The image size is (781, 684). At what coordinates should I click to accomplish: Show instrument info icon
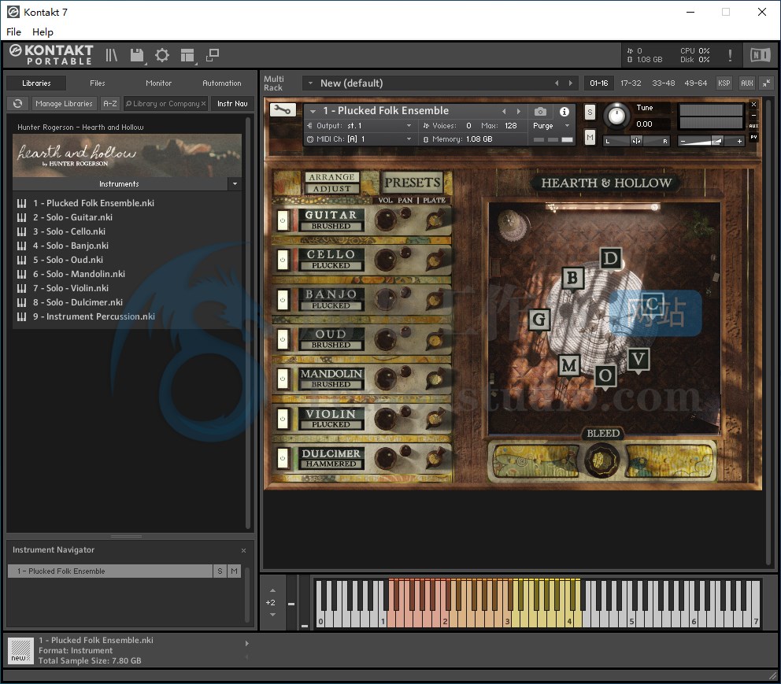[564, 112]
